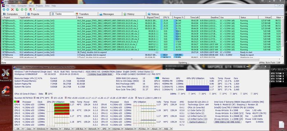287x131 pixels.
Task: Sort tasks by the Project column header
Action: point(10,17)
